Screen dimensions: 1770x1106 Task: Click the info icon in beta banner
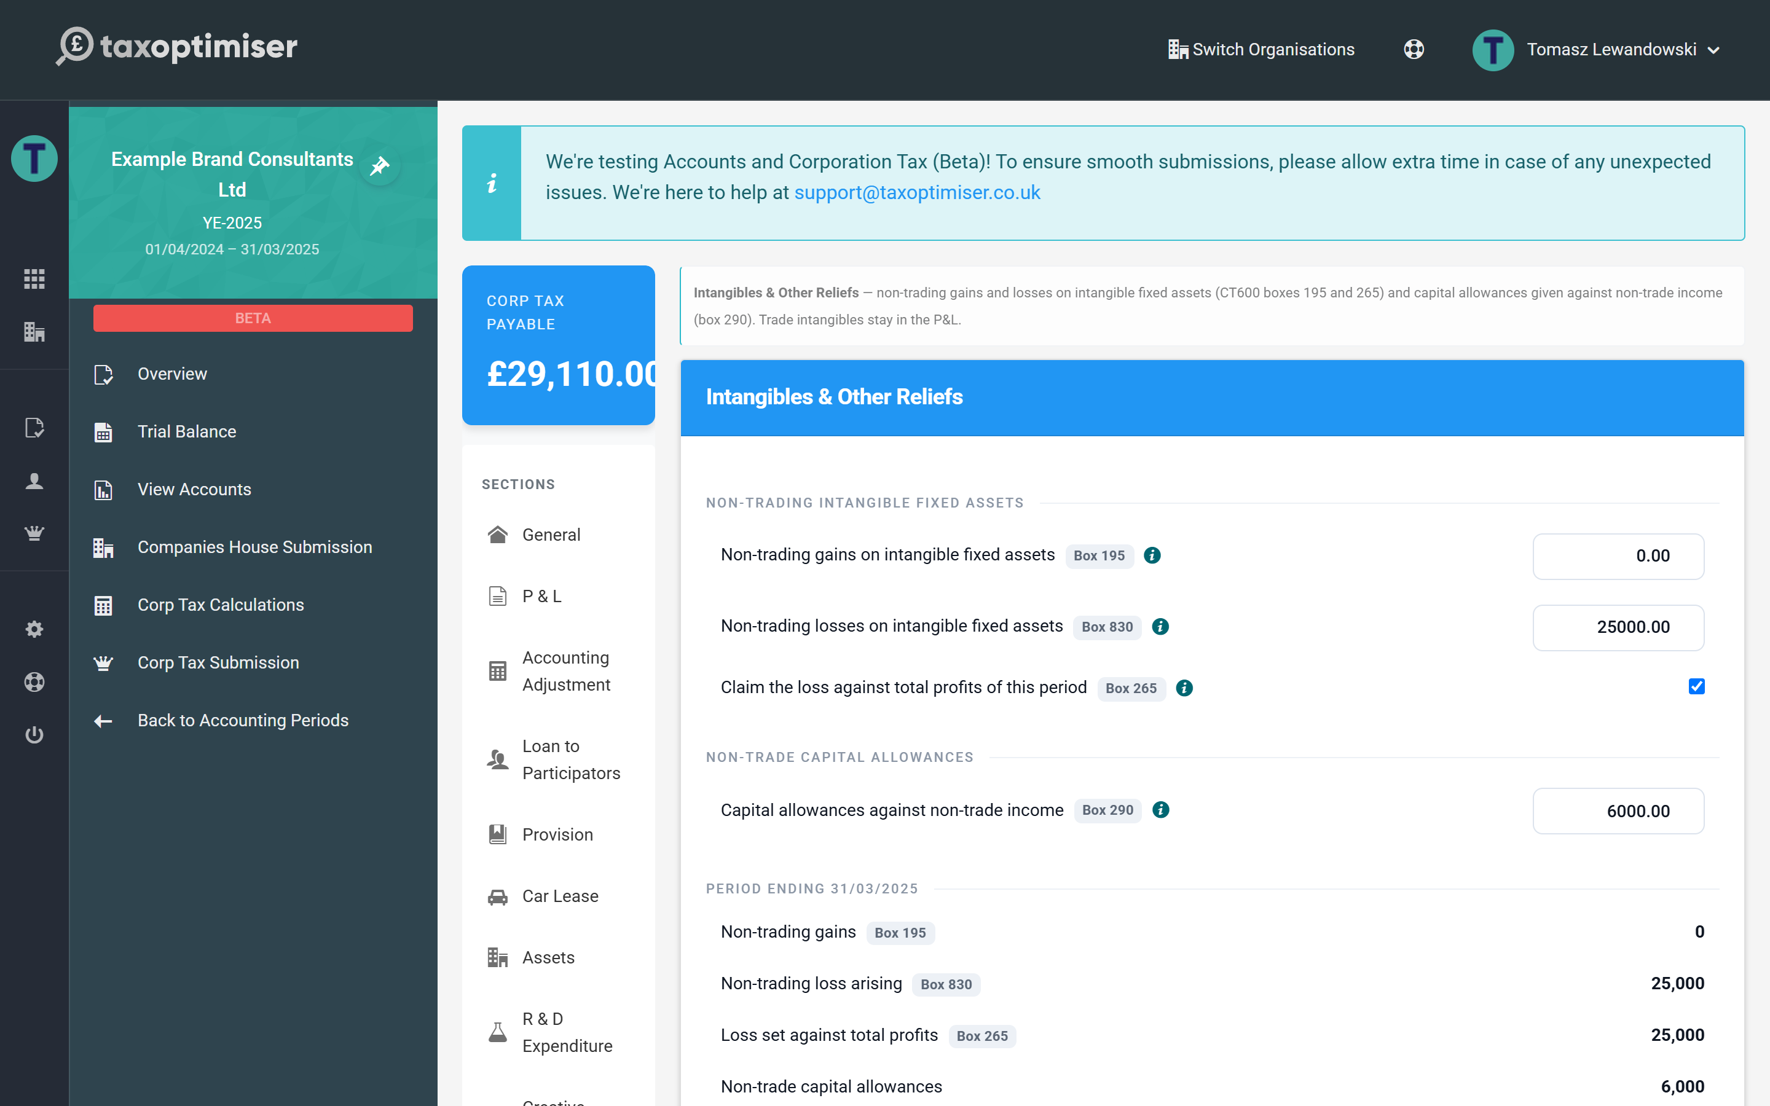492,183
